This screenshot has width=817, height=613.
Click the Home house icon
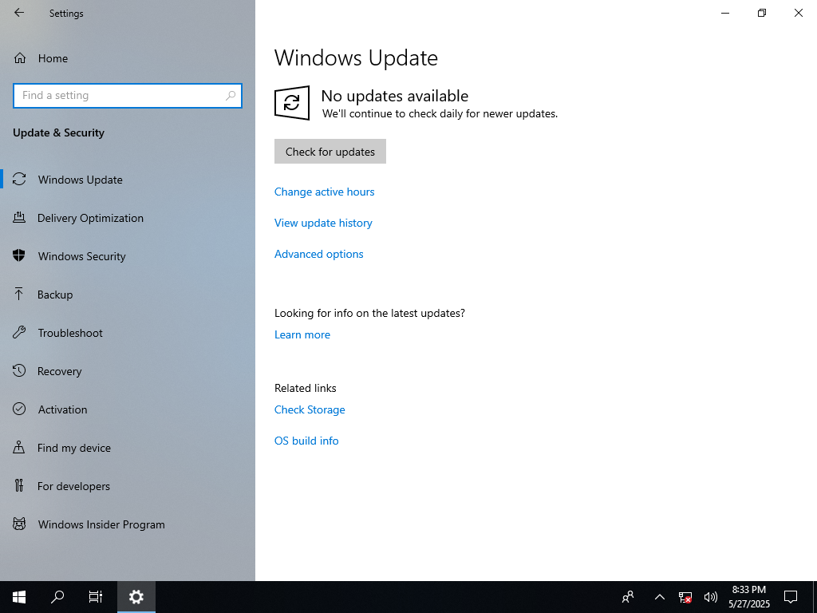(x=20, y=58)
